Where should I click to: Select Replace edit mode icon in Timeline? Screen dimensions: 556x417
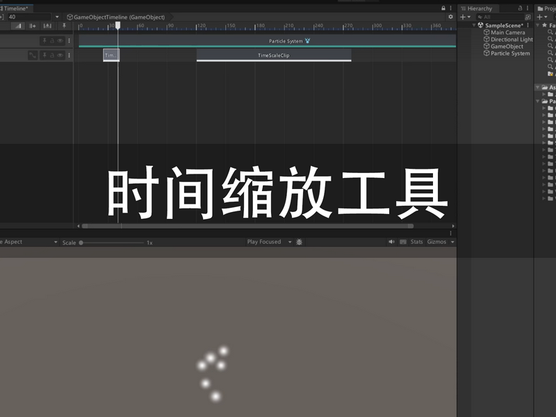47,26
